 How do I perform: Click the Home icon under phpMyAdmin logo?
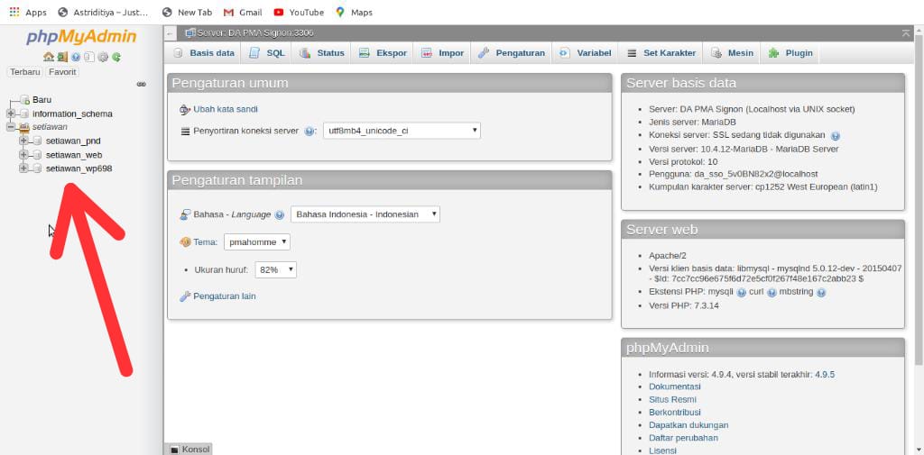(49, 57)
